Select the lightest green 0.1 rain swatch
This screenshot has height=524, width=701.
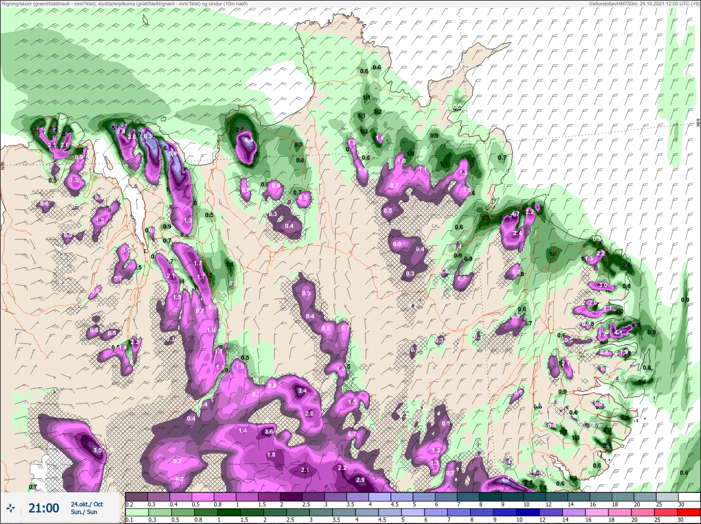(x=136, y=513)
